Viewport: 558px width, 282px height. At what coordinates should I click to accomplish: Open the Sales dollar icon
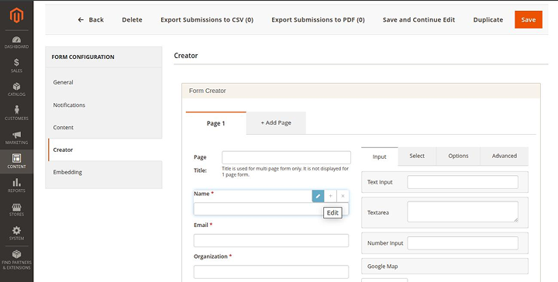point(16,63)
